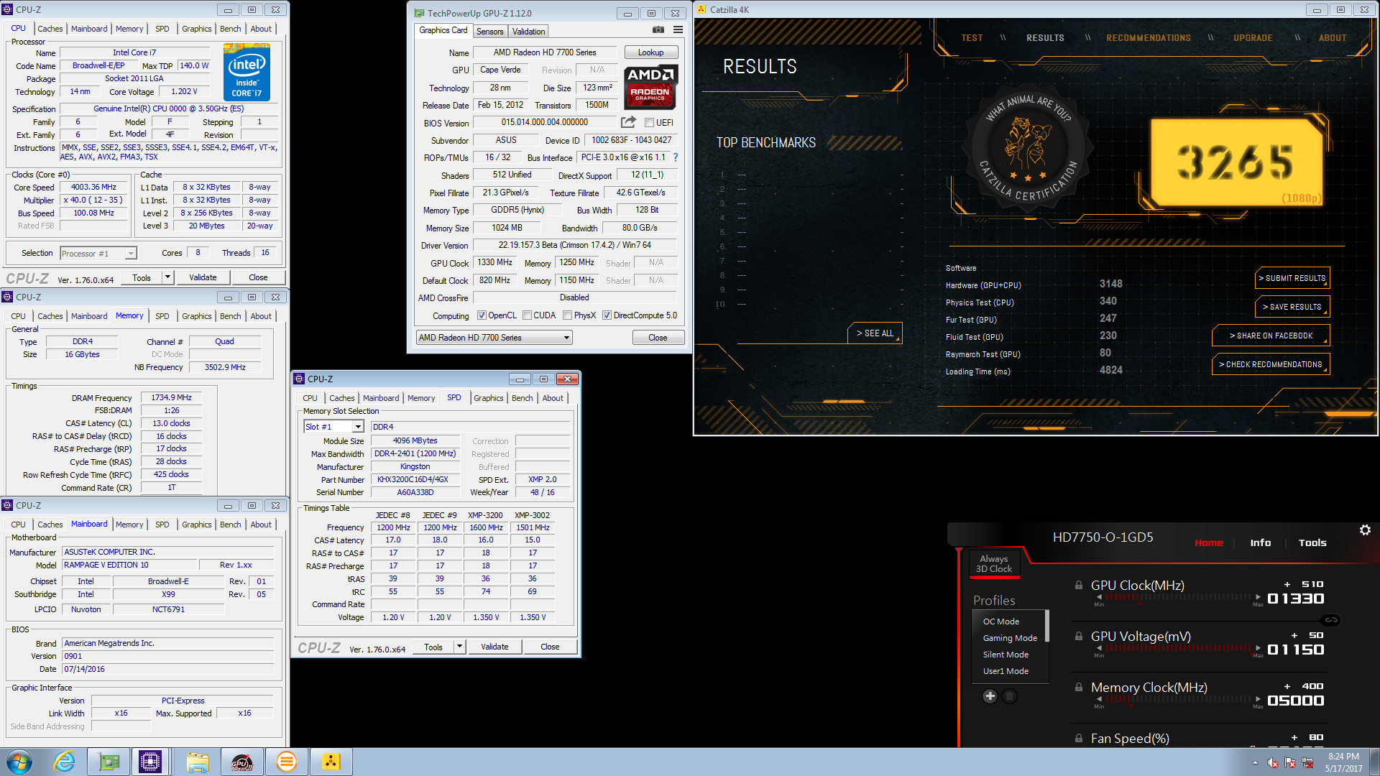
Task: Click SEE ALL top benchmarks
Action: (875, 333)
